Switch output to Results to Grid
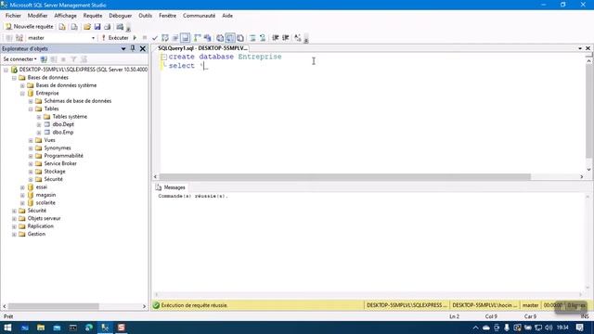The image size is (594, 334). pyautogui.click(x=230, y=38)
